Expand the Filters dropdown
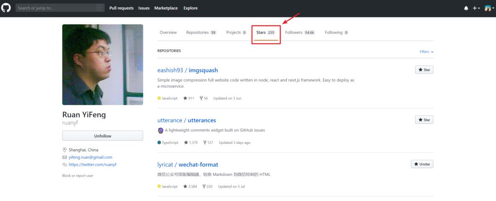 [x=426, y=52]
